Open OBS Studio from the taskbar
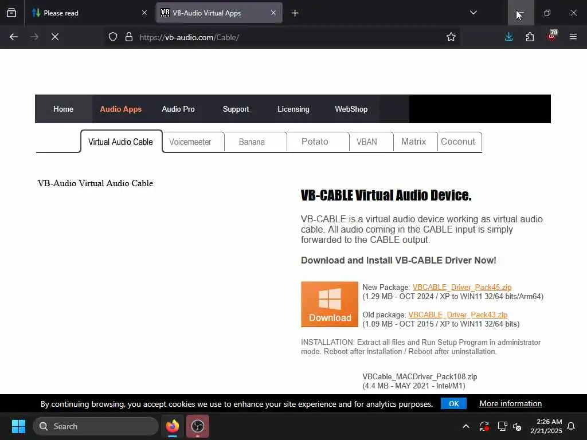Viewport: 587px width, 440px height. tap(198, 426)
